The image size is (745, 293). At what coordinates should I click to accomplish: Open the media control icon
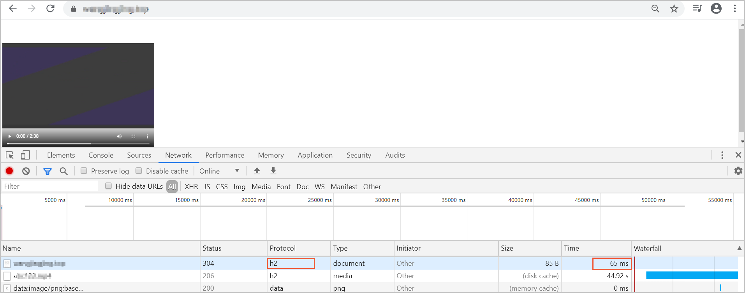click(x=697, y=8)
